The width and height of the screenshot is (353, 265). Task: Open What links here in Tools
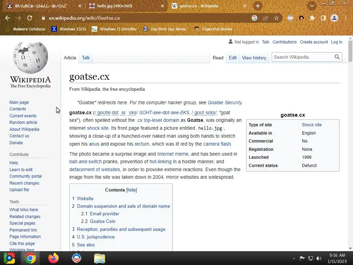pos(23,209)
